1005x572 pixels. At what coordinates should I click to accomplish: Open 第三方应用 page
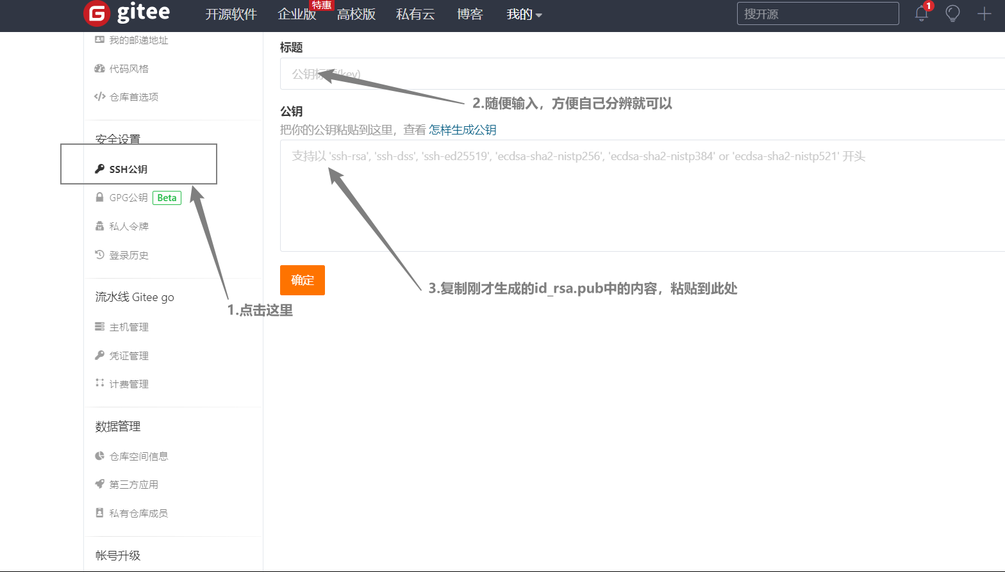coord(134,484)
